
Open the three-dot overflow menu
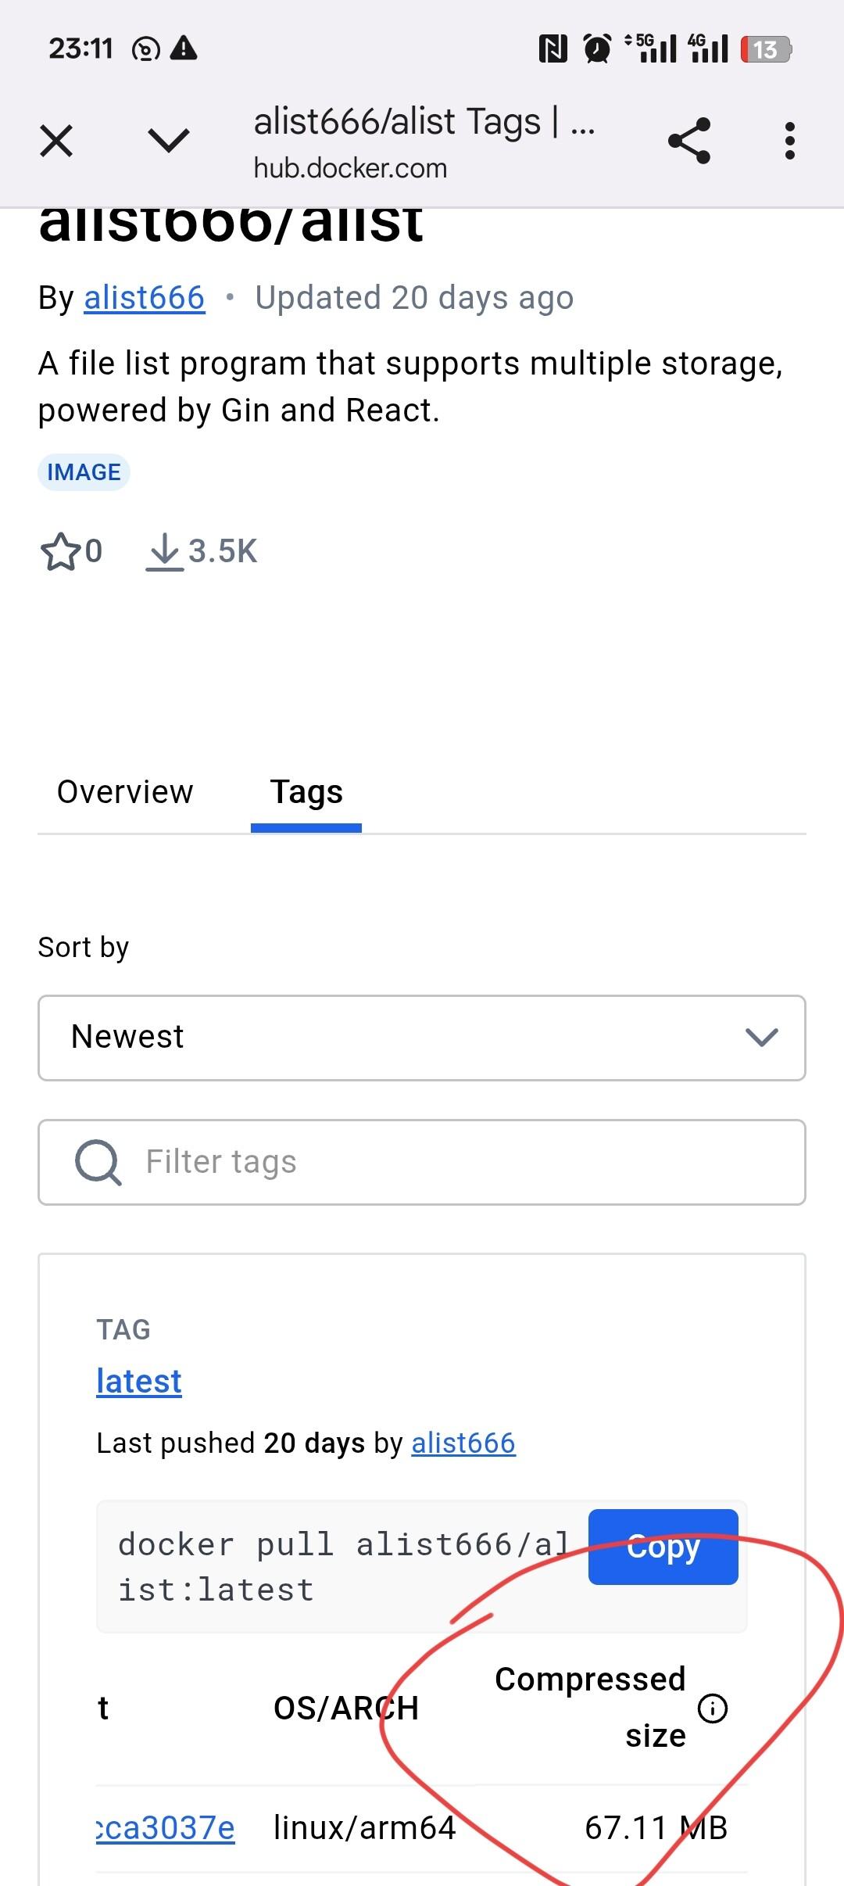pos(789,141)
